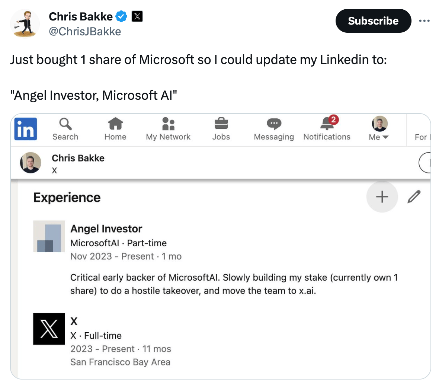Click the Subscribe button

[373, 21]
